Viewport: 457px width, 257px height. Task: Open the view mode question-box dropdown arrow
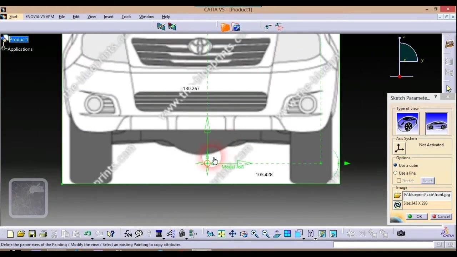tap(315, 238)
